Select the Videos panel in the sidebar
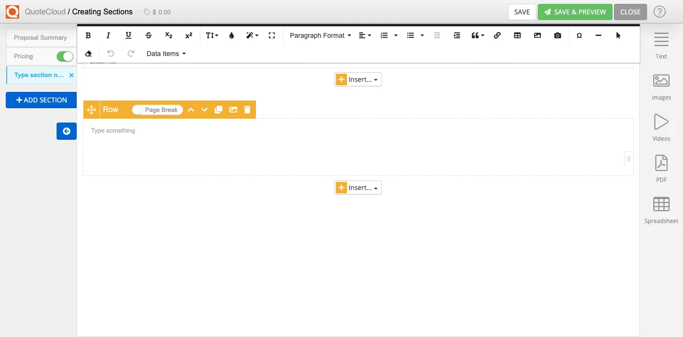 click(660, 127)
